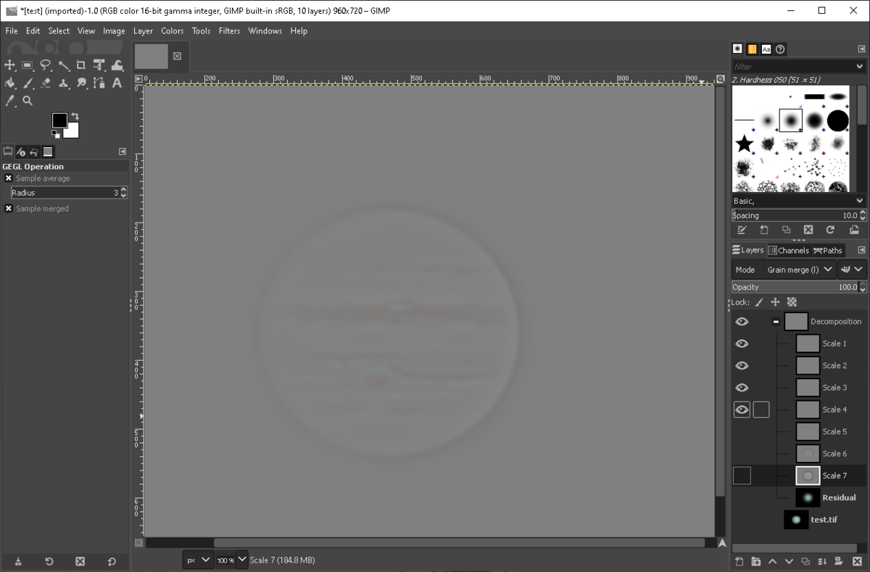This screenshot has width=870, height=572.
Task: Toggle Sample merged checkbox
Action: click(x=9, y=209)
